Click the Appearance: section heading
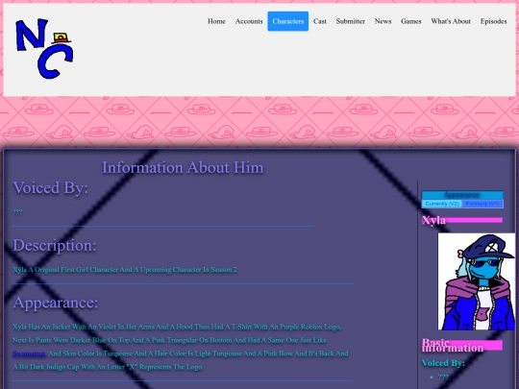Image resolution: width=519 pixels, height=389 pixels. pos(56,303)
